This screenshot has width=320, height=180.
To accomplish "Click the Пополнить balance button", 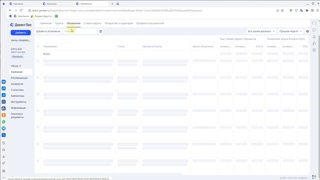I will pos(17,56).
